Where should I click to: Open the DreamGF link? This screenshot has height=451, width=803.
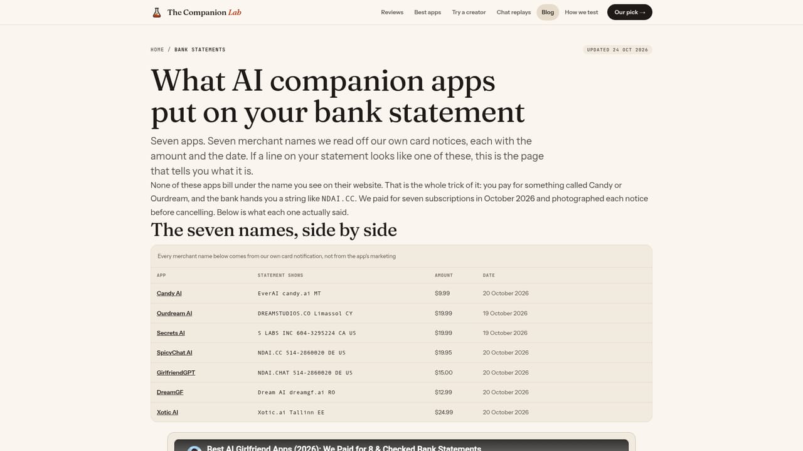coord(170,392)
